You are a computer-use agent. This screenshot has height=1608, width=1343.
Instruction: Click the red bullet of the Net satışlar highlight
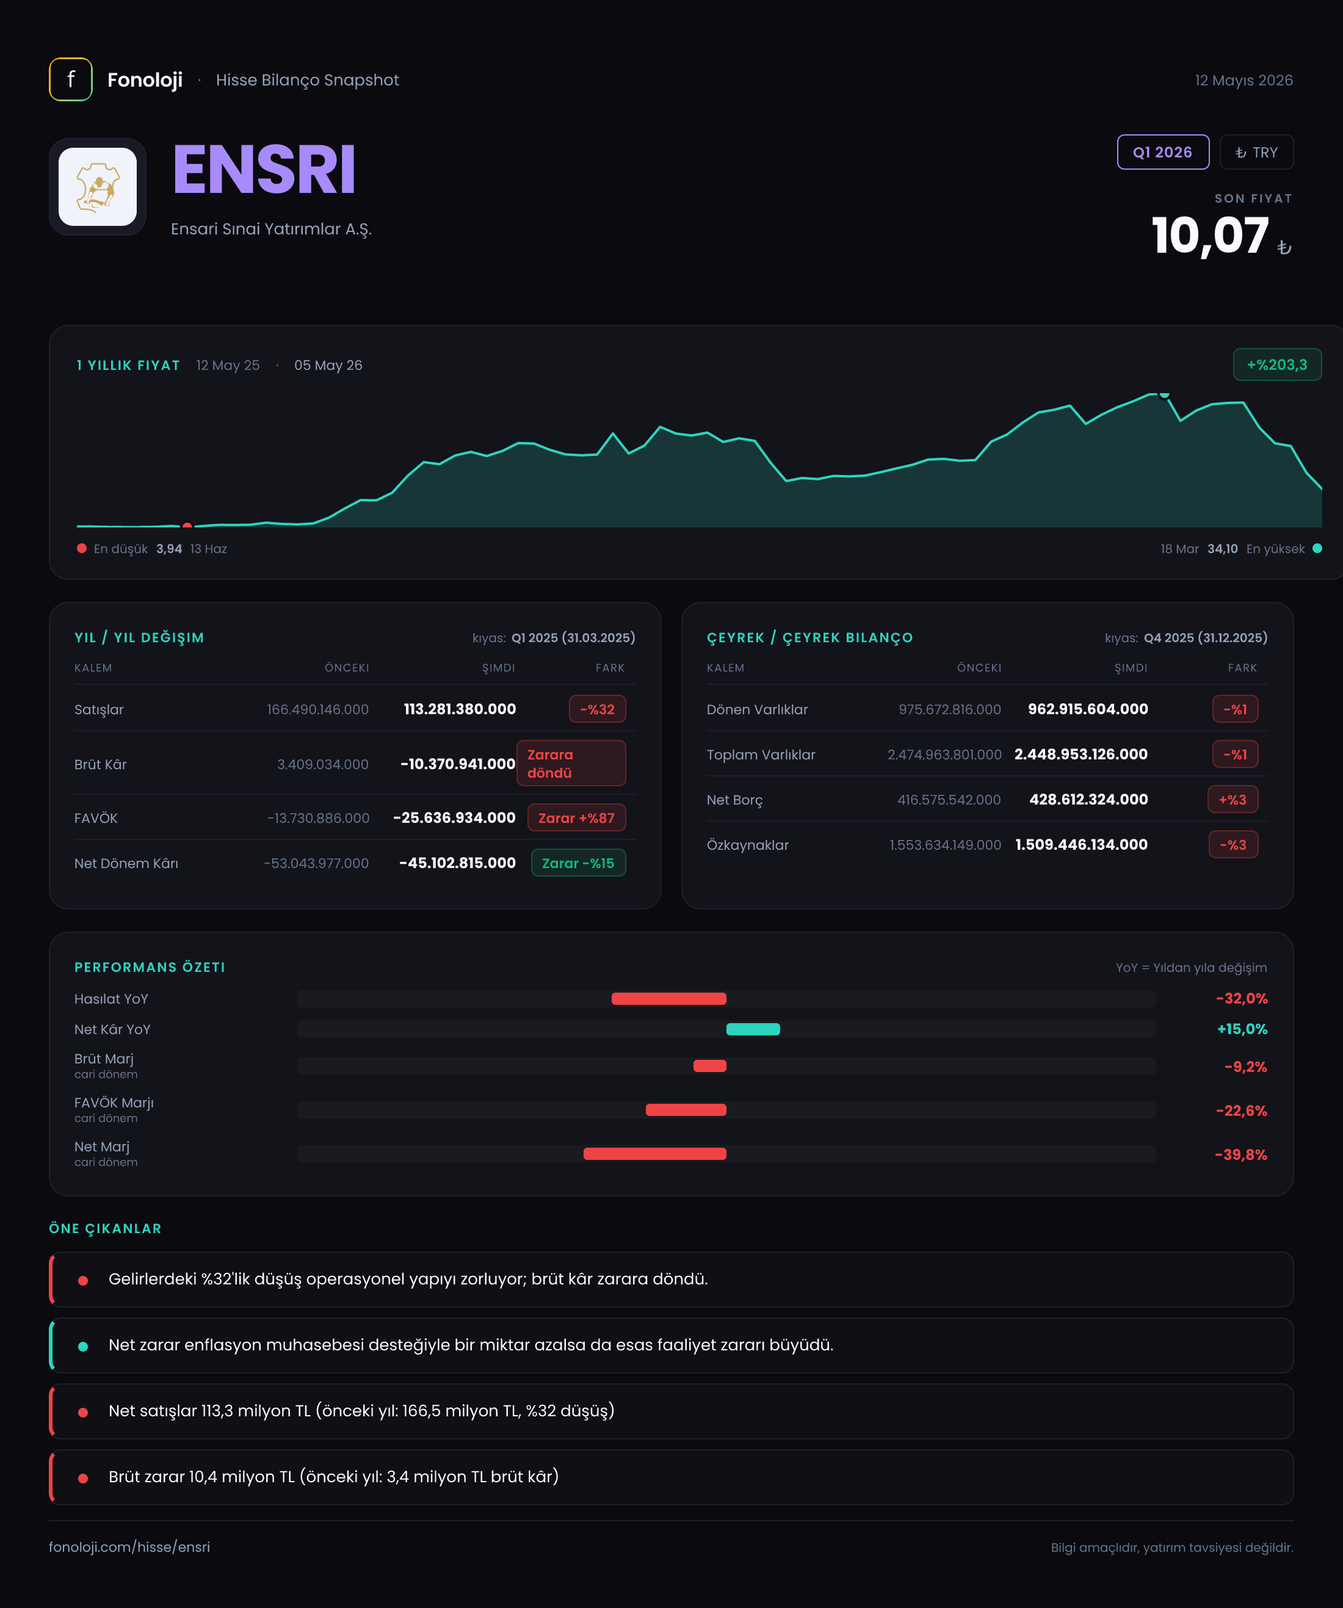click(x=82, y=1413)
